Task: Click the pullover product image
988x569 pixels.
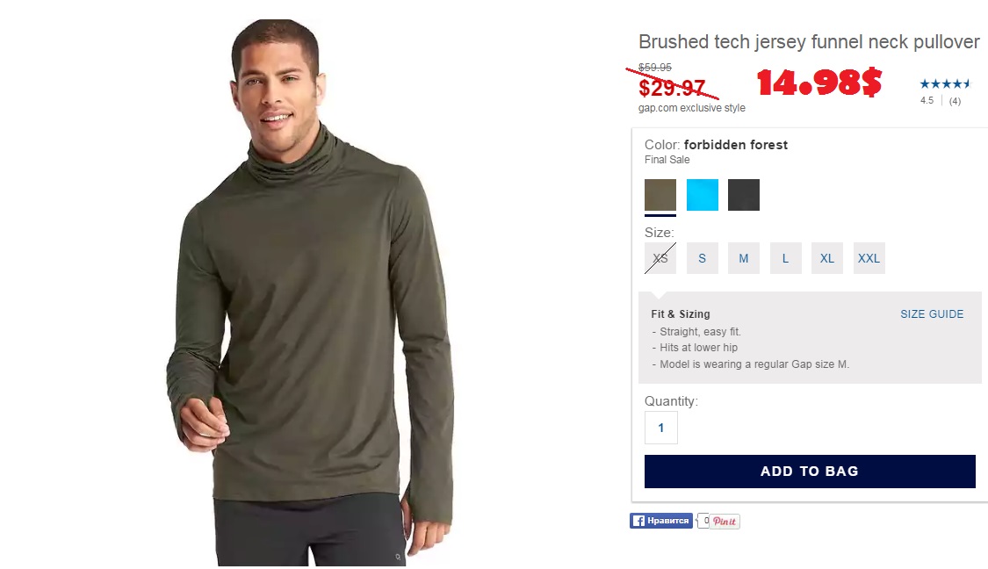Action: coord(309,293)
